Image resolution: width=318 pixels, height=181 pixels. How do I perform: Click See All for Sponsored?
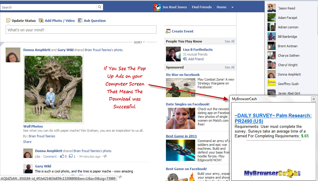pos(229,67)
